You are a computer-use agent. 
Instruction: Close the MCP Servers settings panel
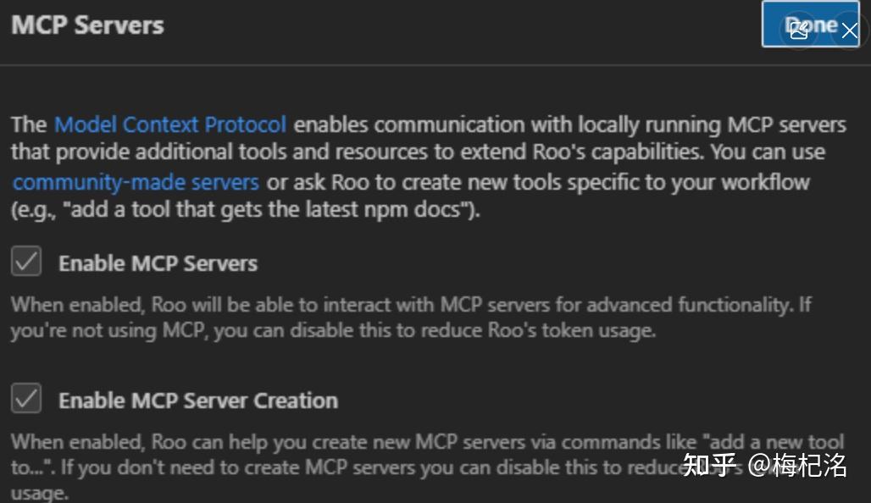(x=850, y=30)
